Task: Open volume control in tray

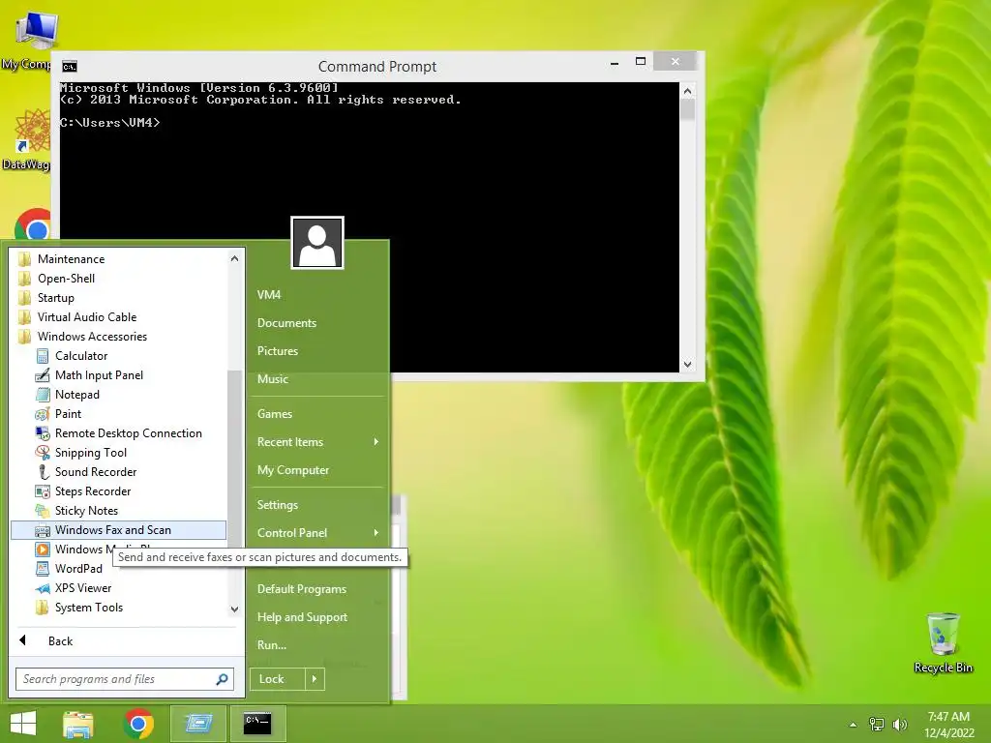Action: (900, 725)
